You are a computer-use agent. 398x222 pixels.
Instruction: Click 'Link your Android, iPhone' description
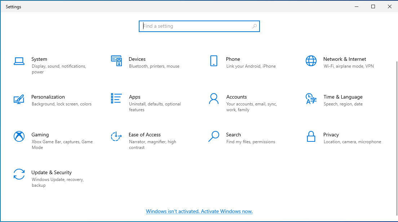pos(251,66)
